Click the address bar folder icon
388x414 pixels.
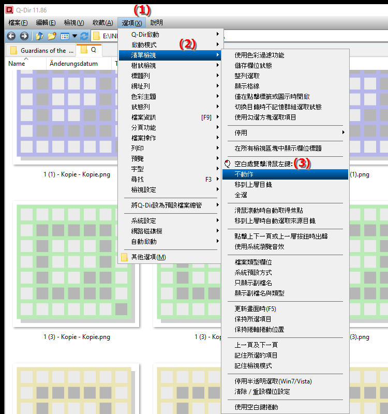click(x=97, y=36)
